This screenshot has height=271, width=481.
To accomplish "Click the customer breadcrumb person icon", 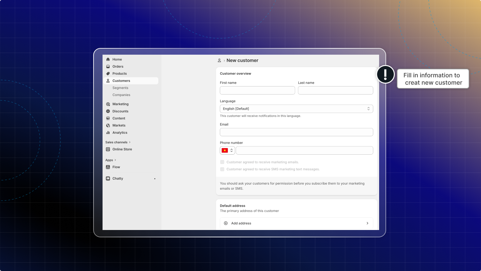I will pos(219,61).
